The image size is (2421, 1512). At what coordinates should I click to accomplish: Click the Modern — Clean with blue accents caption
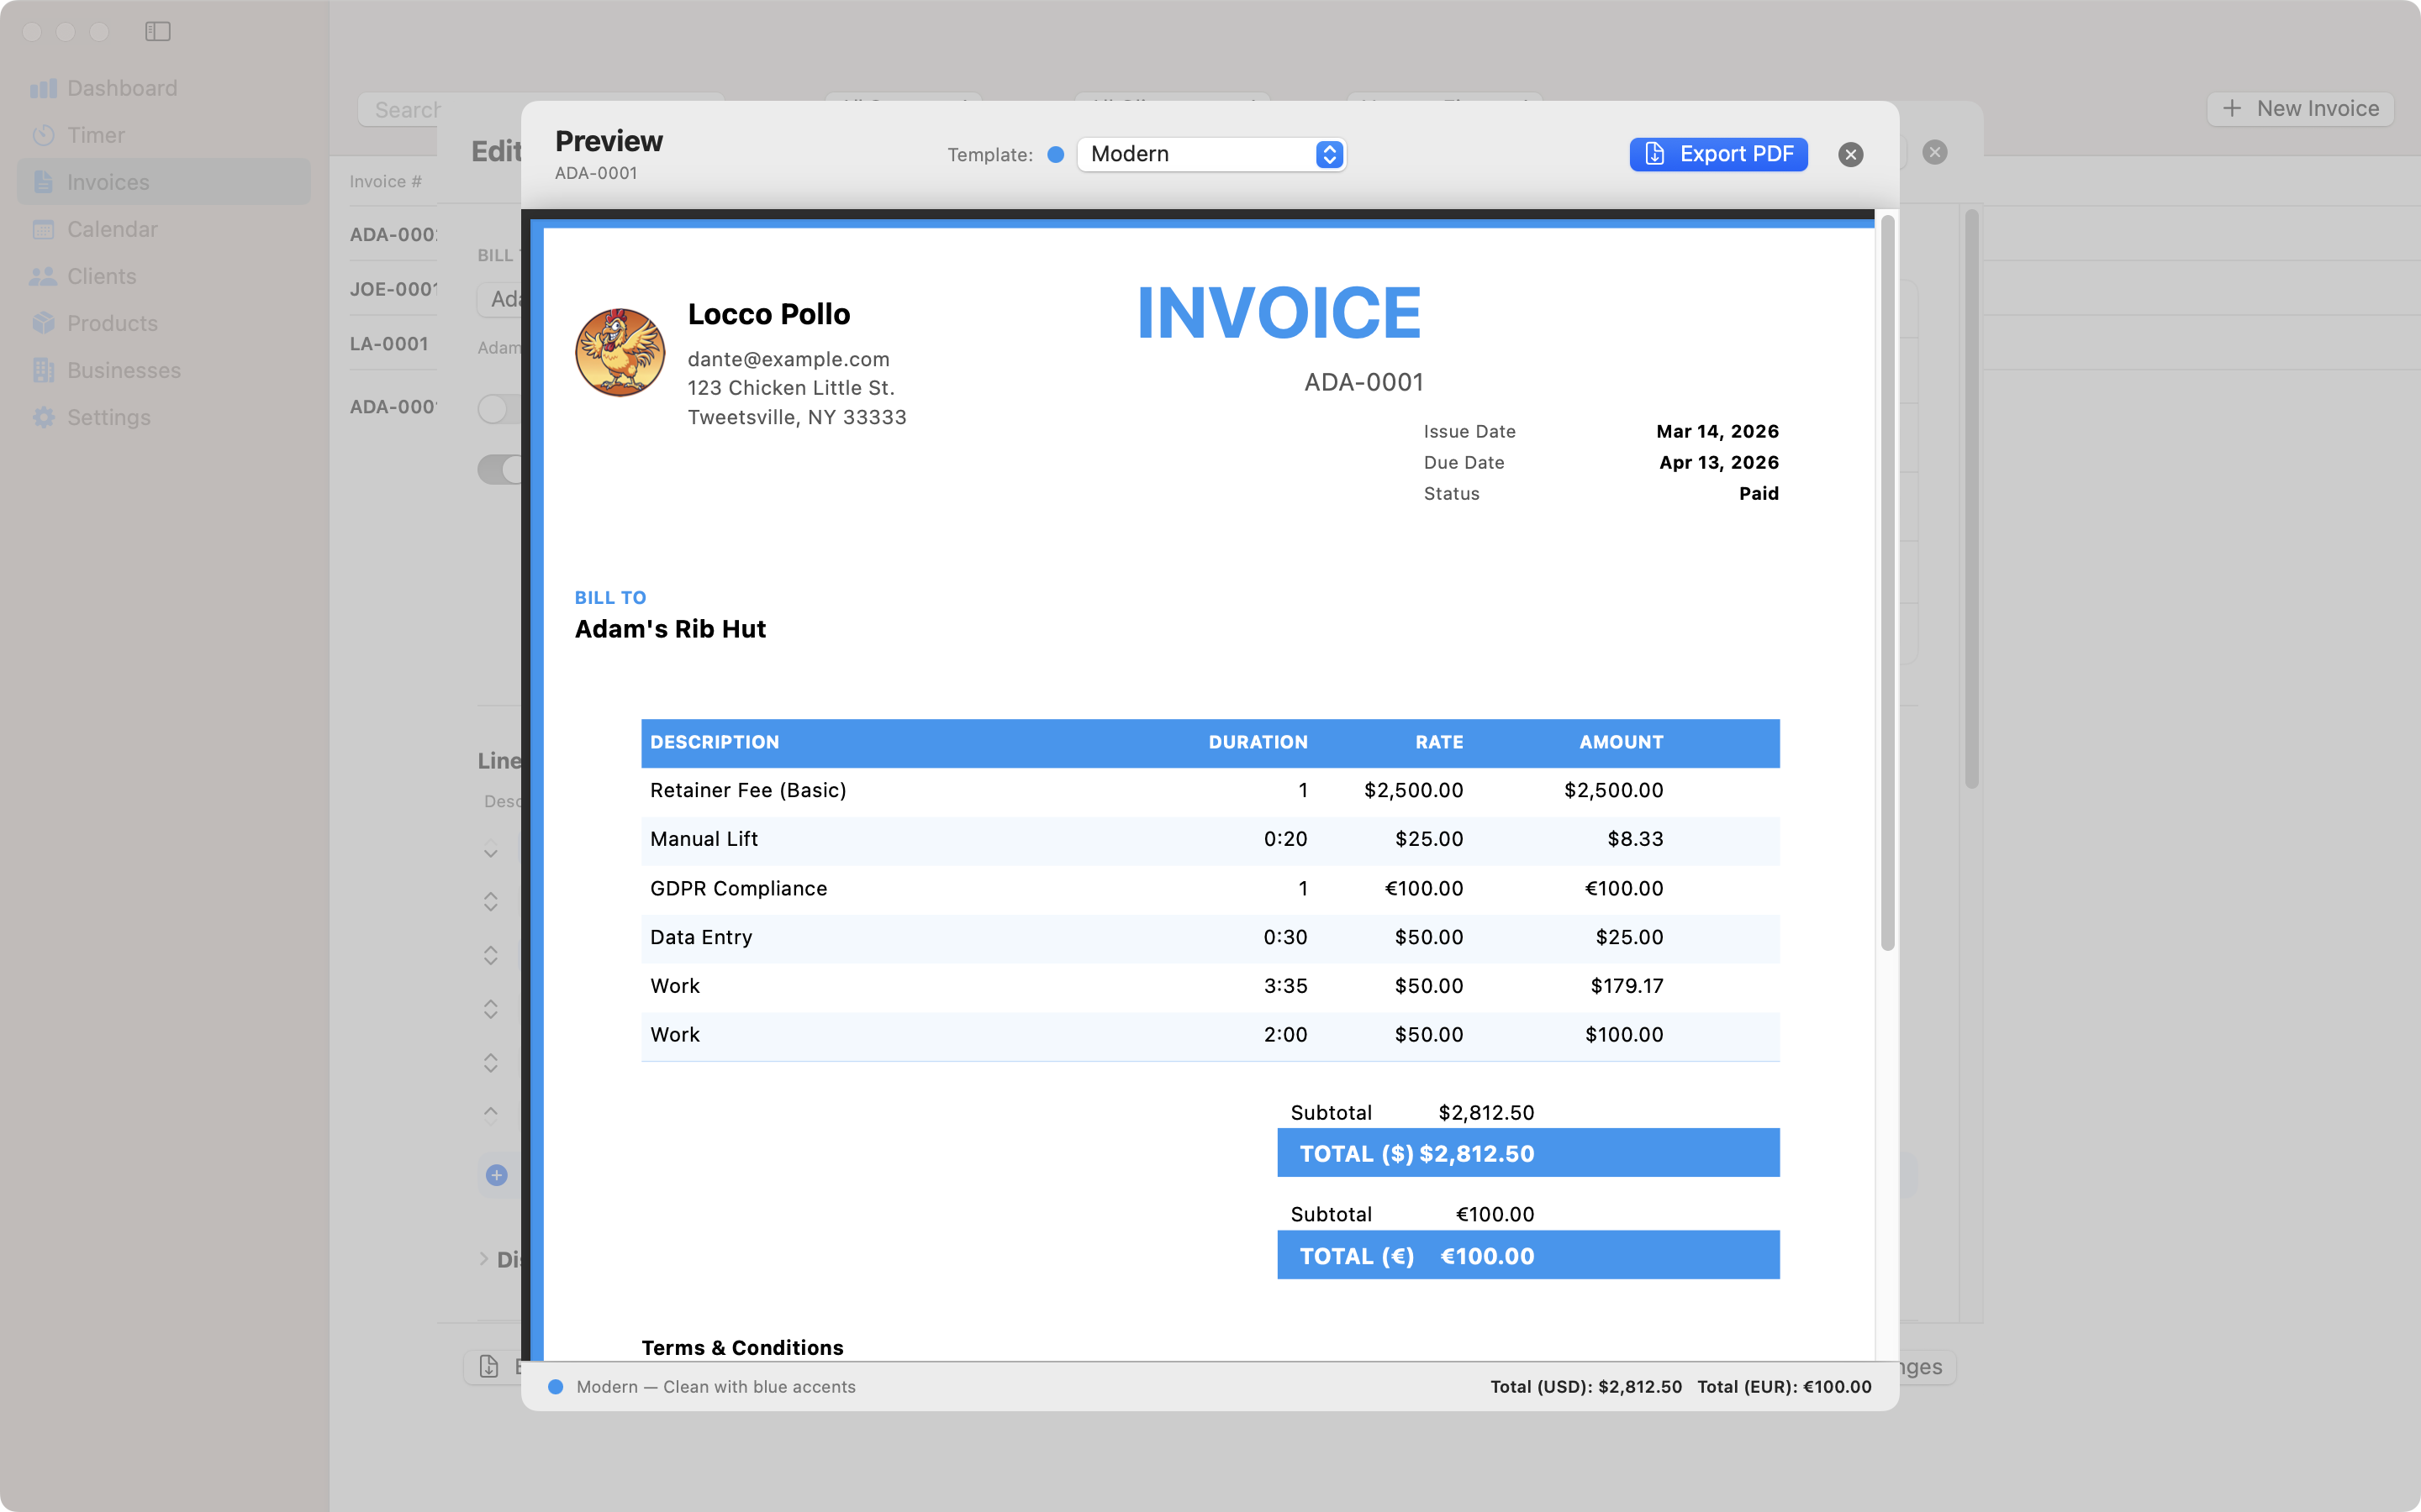pyautogui.click(x=715, y=1387)
